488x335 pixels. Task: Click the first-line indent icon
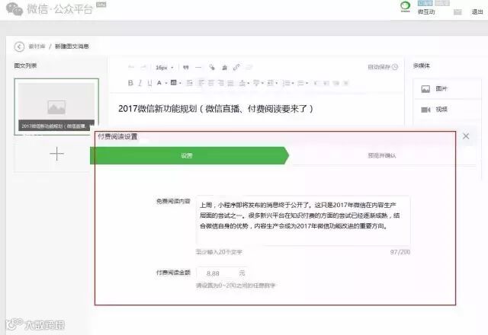coord(190,83)
